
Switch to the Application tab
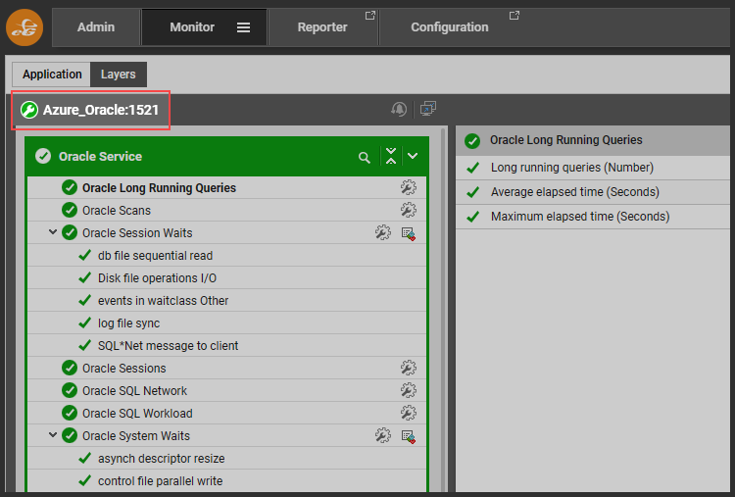pos(52,75)
